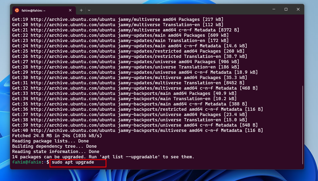Close the Windows Terminal window
This screenshot has width=318, height=181.
[298, 9]
